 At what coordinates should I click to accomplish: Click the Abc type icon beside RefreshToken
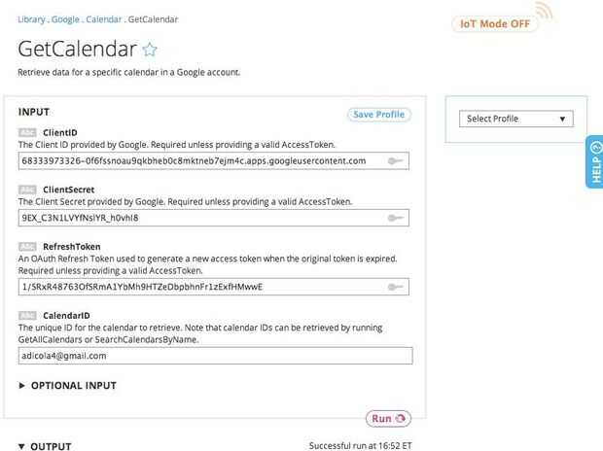click(27, 247)
